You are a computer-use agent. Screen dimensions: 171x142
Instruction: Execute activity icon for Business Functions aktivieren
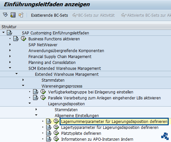point(24,39)
